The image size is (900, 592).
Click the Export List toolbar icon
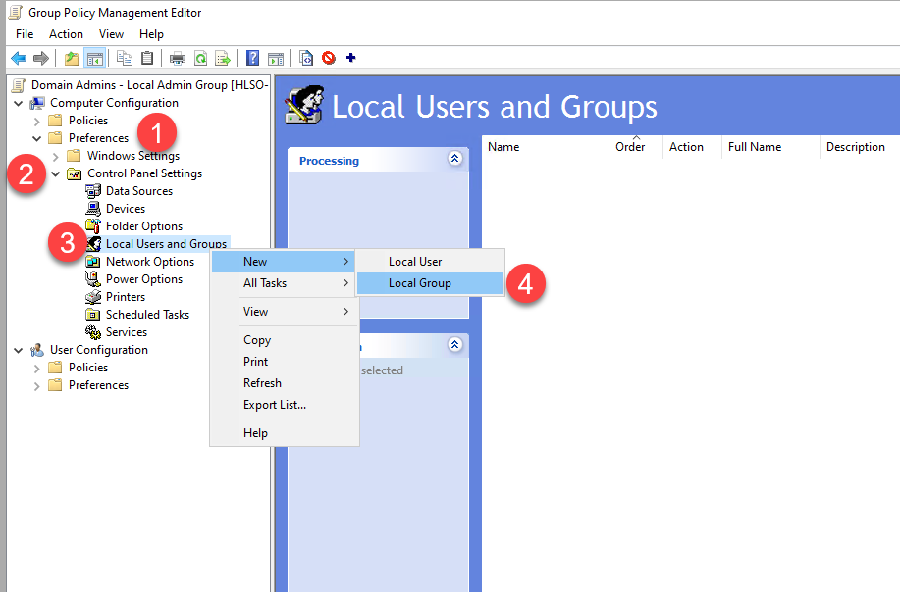[223, 58]
